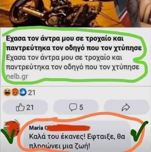This screenshot has width=151, height=152.
Task: Click the comment line 'πληρώνει μια ζωή!'
Action: coord(59,147)
